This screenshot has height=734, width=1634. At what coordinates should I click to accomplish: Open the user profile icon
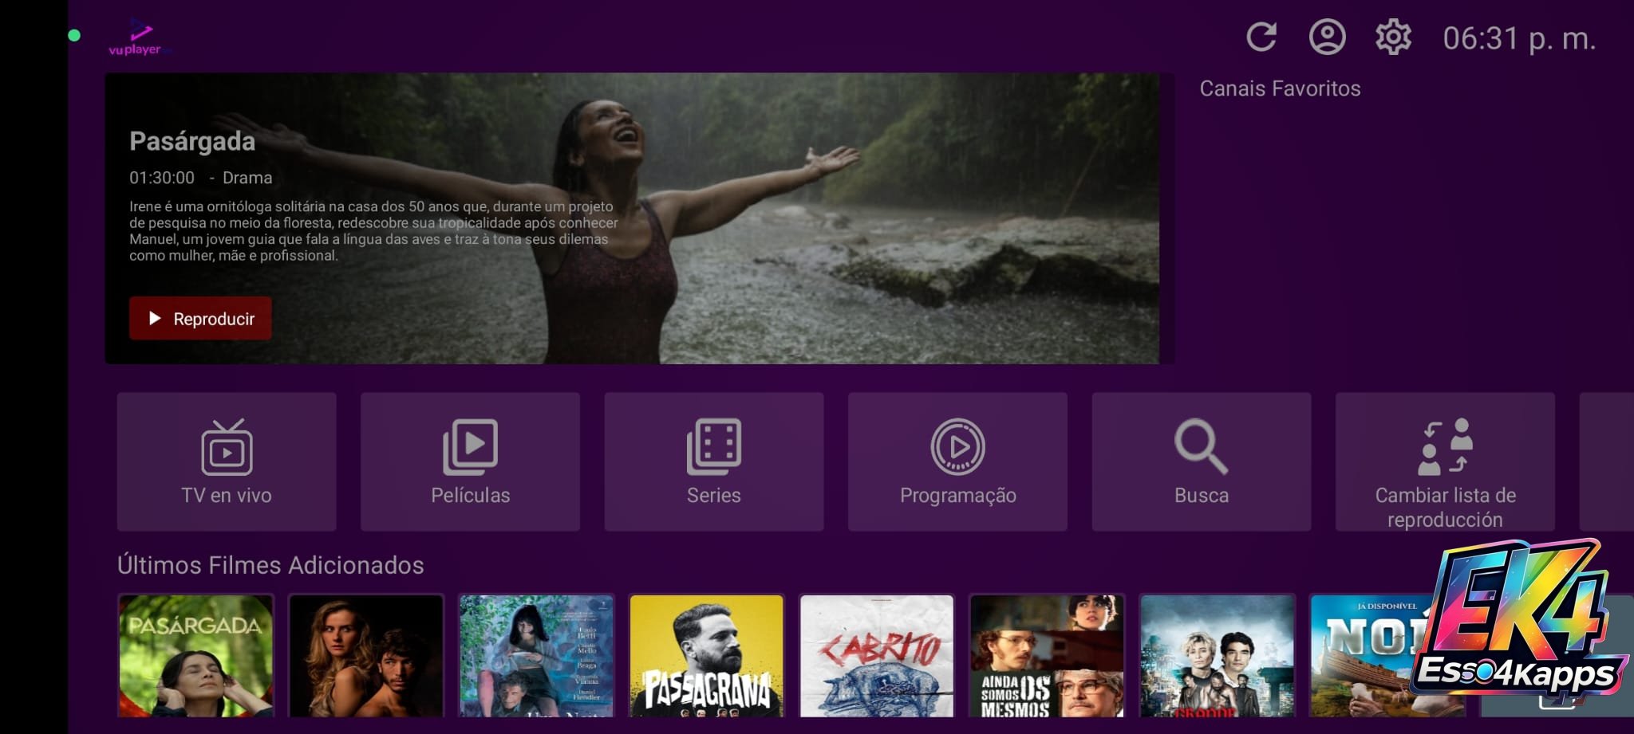click(1327, 37)
